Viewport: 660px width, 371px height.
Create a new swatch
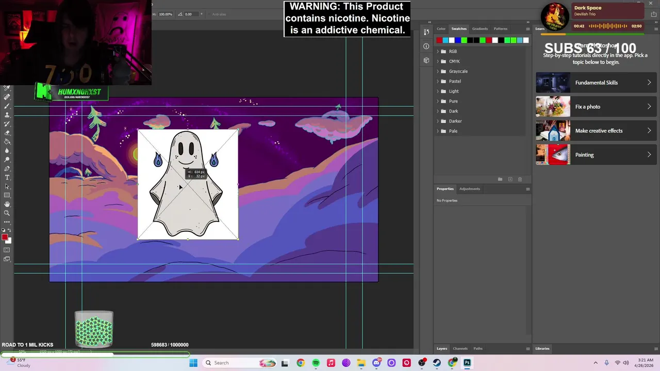pos(510,179)
